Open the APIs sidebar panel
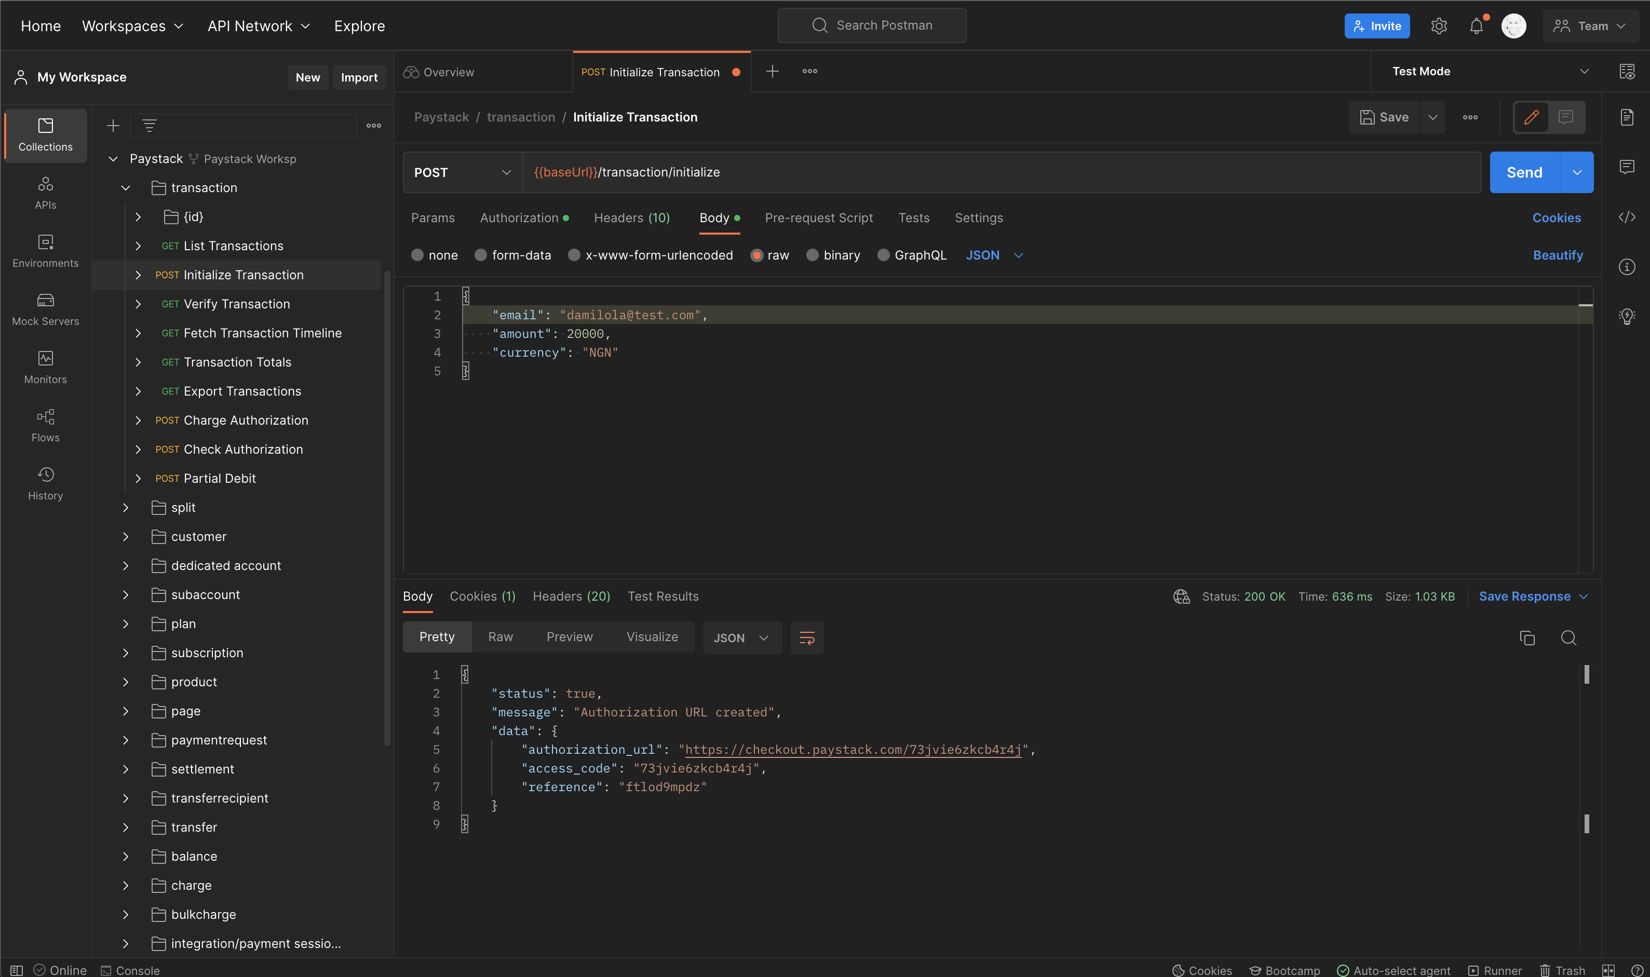This screenshot has height=977, width=1650. (x=46, y=193)
